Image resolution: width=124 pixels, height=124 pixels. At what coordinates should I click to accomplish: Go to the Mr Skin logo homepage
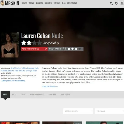pyautogui.click(x=10, y=3)
